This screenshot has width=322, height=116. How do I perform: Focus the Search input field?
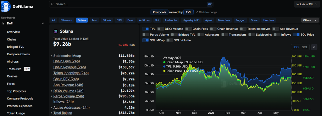point(131,4)
